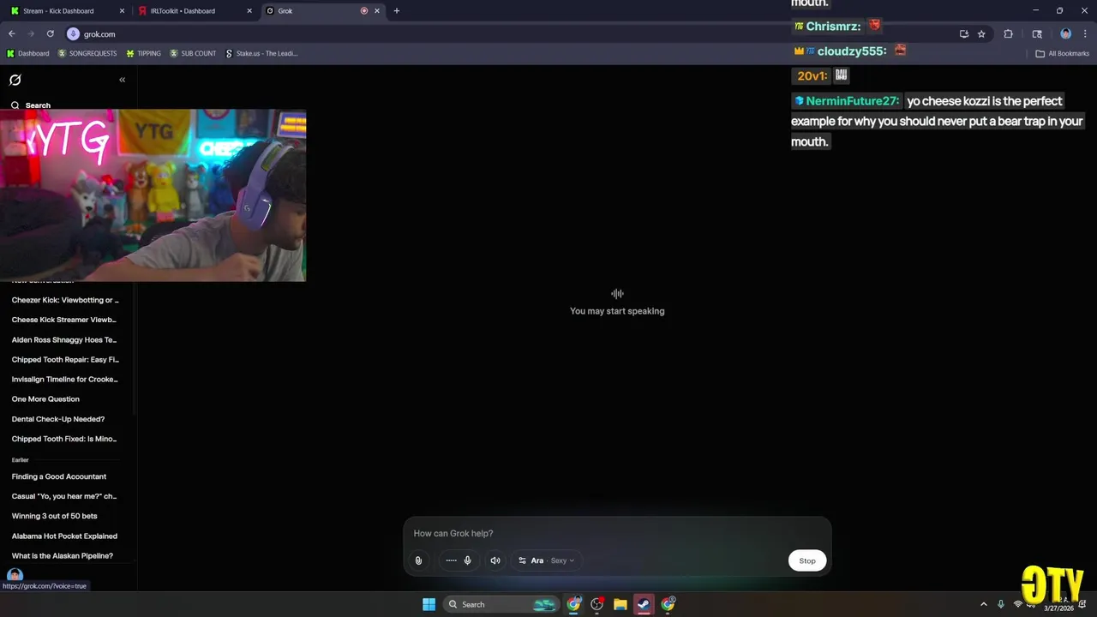Open OBS Studio from the taskbar

coord(597,604)
